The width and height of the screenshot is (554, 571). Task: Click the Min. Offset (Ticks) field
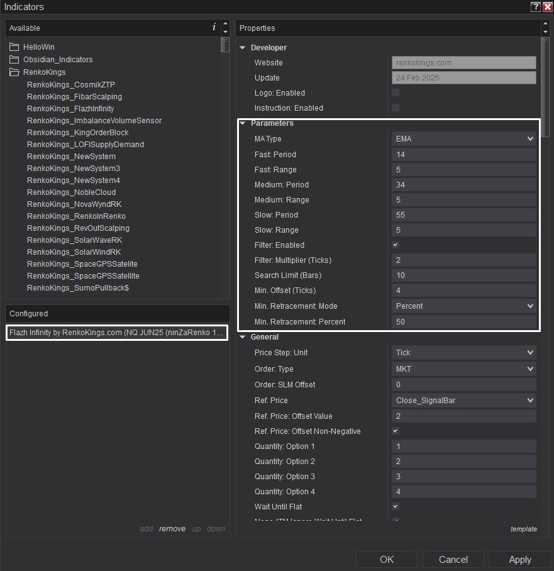tap(463, 291)
